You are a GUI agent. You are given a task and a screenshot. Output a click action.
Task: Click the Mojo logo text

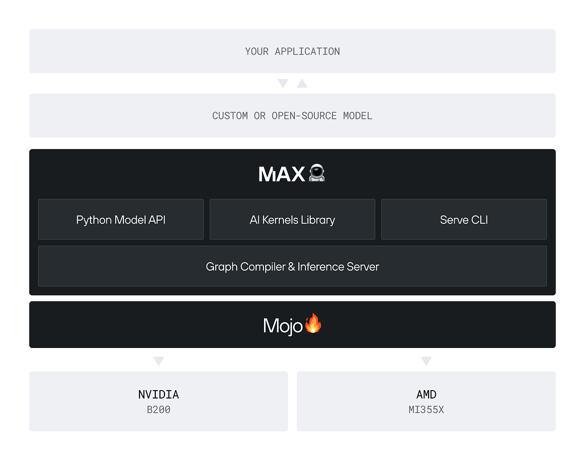tap(283, 326)
